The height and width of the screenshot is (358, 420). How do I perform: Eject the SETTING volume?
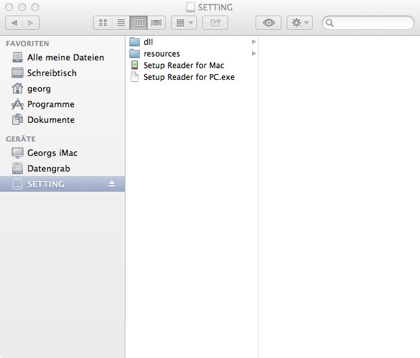(112, 184)
